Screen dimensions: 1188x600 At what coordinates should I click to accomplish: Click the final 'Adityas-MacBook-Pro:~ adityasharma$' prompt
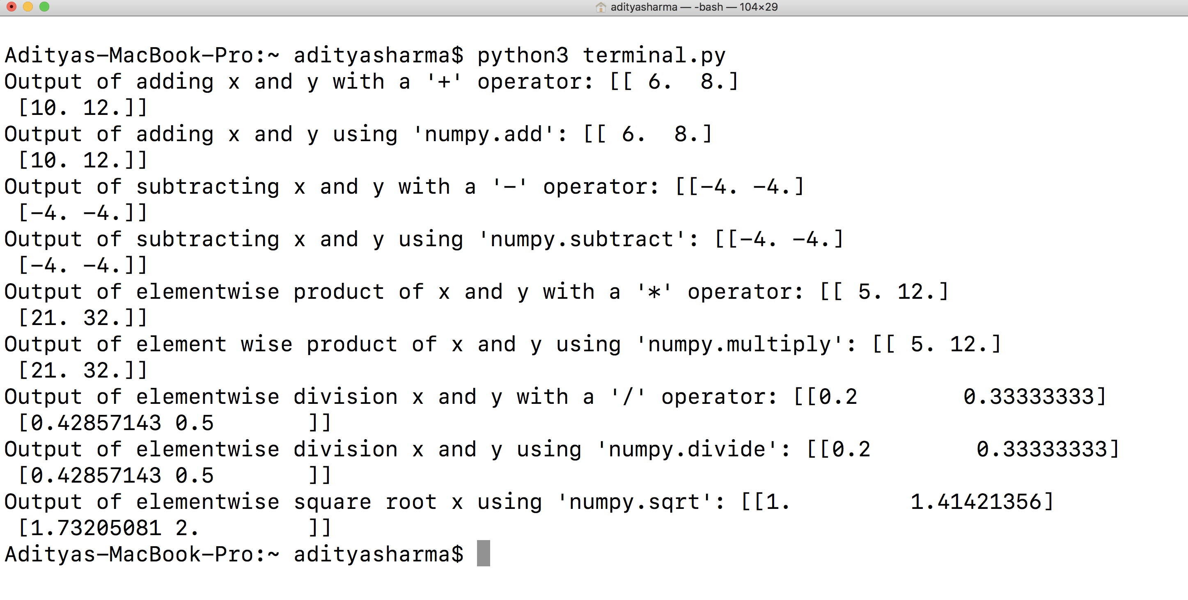pyautogui.click(x=234, y=555)
